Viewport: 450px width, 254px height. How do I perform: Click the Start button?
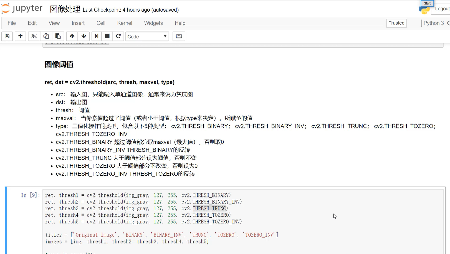427,3
